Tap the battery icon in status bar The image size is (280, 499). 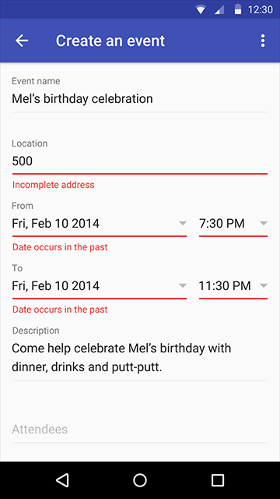(x=238, y=9)
